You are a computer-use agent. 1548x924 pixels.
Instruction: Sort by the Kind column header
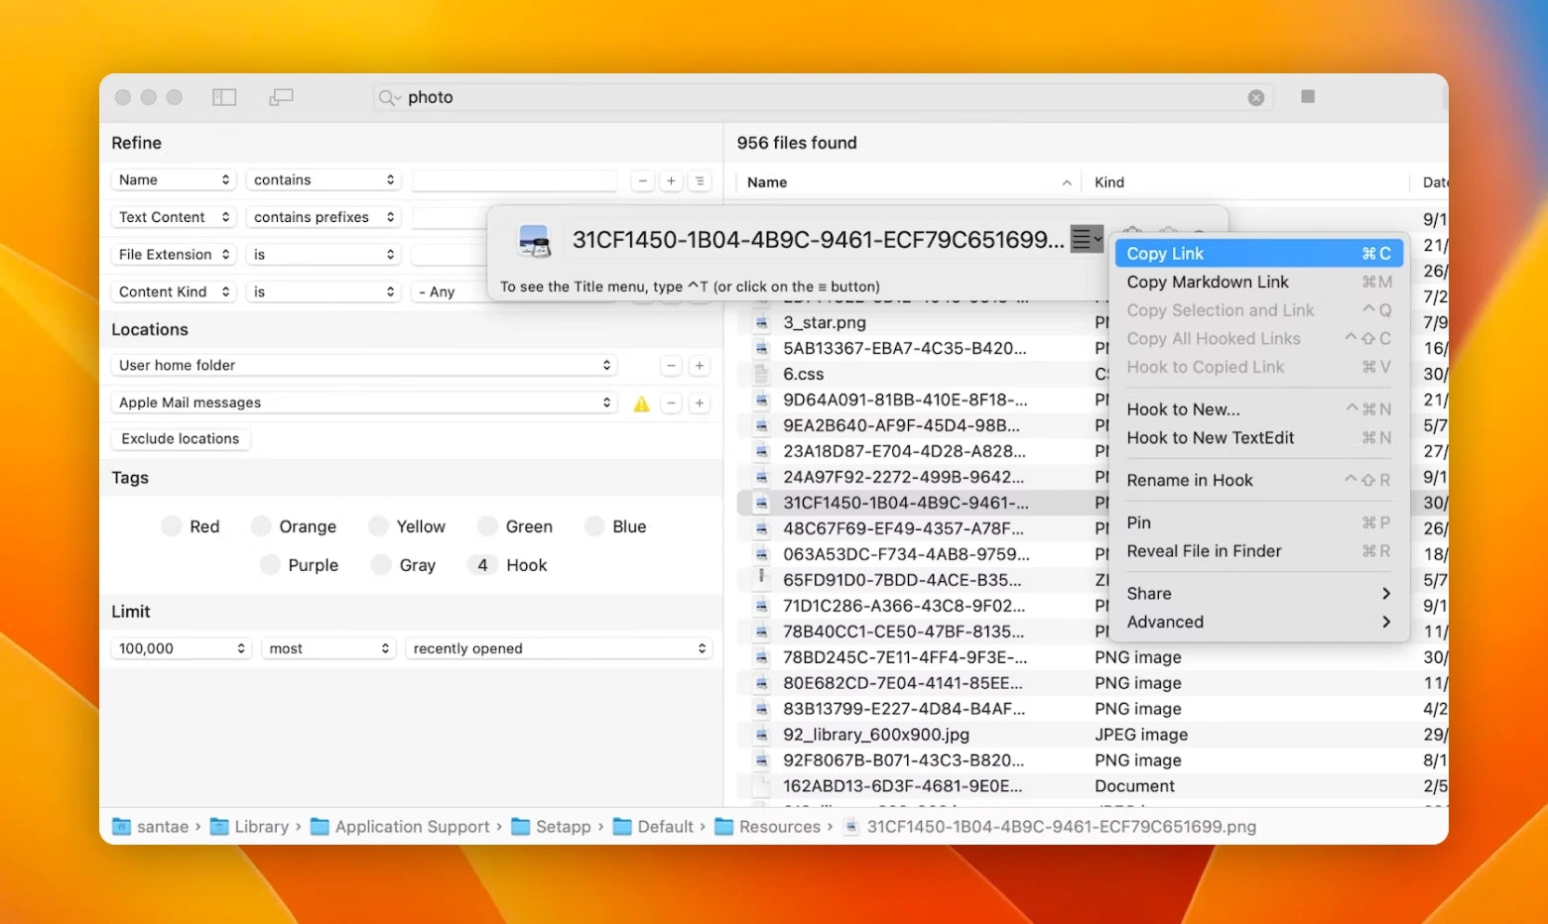1245,182
